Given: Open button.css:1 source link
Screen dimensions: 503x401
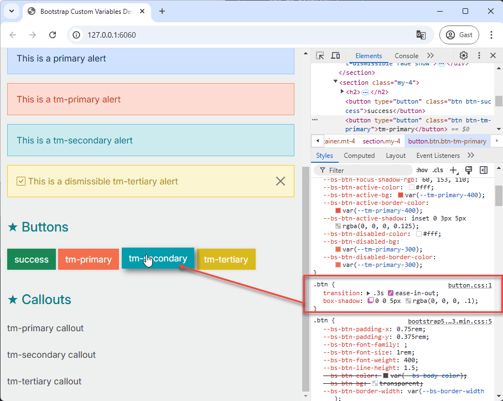Looking at the screenshot, I should (470, 285).
